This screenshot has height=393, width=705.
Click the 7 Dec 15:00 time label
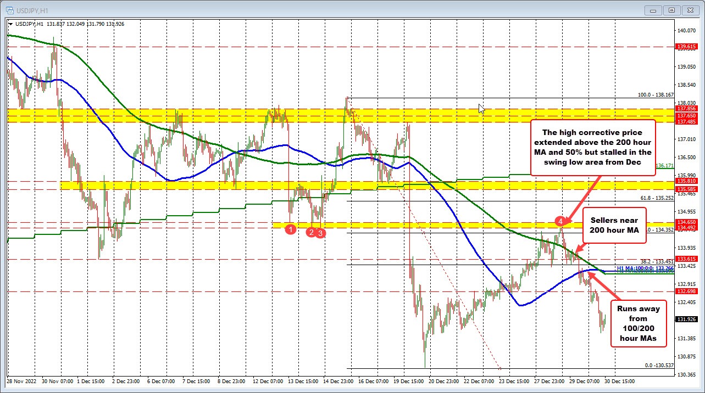(x=197, y=381)
